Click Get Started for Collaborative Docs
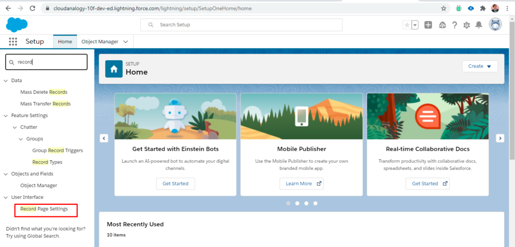The height and width of the screenshot is (247, 515). [x=427, y=184]
